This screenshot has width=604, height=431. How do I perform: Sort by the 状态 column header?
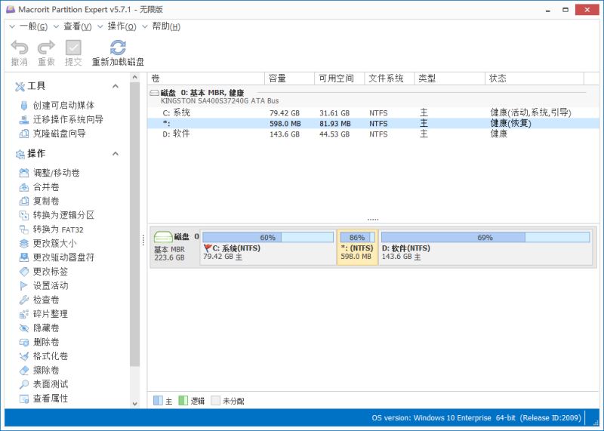coord(535,79)
